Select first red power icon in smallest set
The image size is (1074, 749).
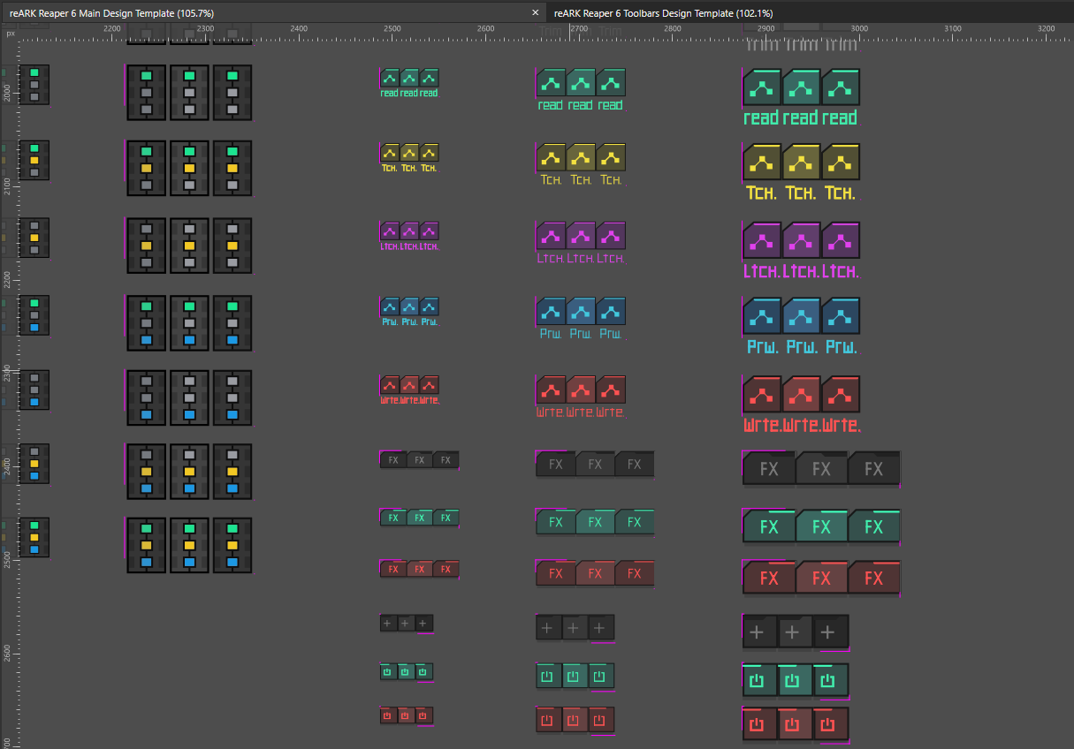pyautogui.click(x=387, y=715)
